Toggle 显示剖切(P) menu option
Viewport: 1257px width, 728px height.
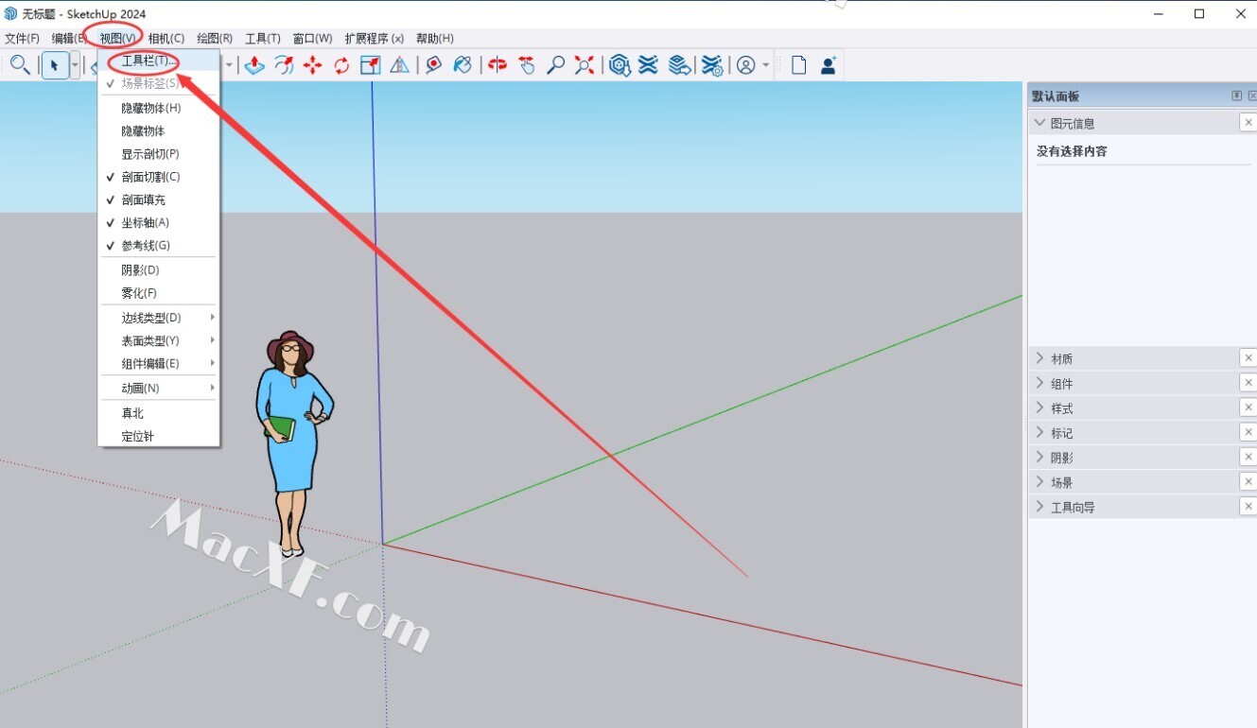(x=159, y=153)
